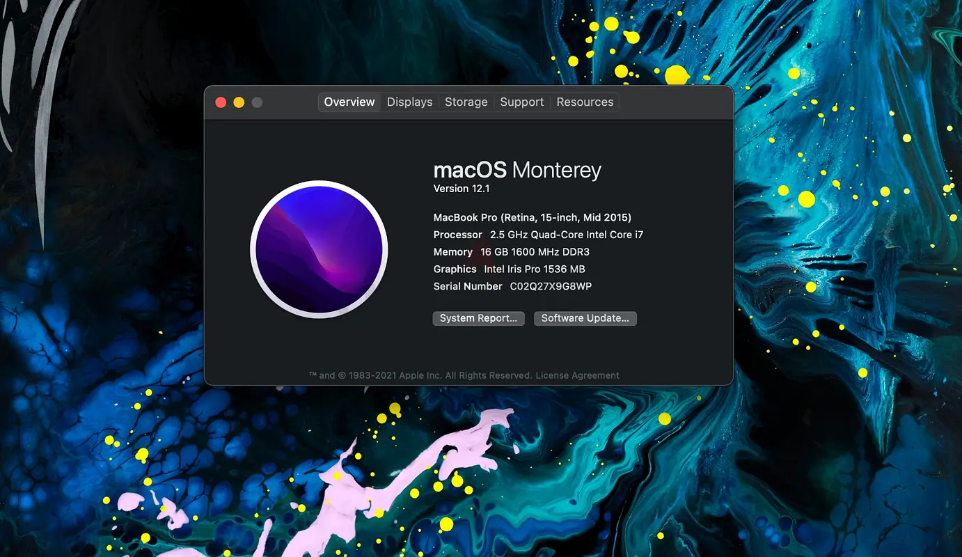
Task: Click the Version 12.1 text
Action: coord(462,189)
